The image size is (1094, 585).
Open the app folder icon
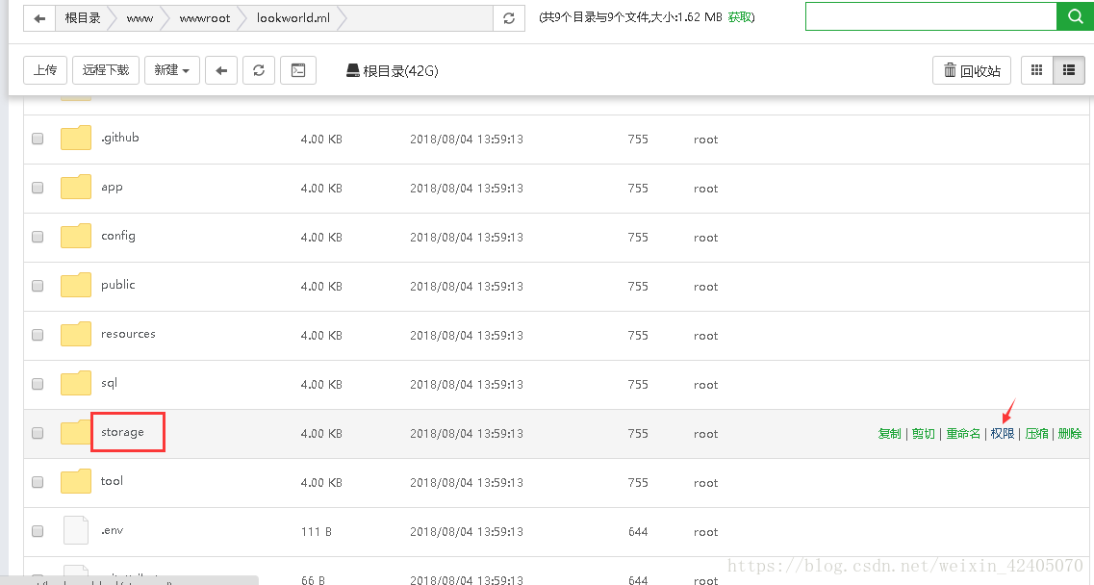tap(75, 187)
